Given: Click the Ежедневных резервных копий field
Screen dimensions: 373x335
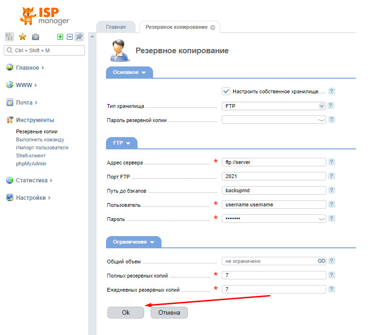Looking at the screenshot, I should tap(274, 289).
